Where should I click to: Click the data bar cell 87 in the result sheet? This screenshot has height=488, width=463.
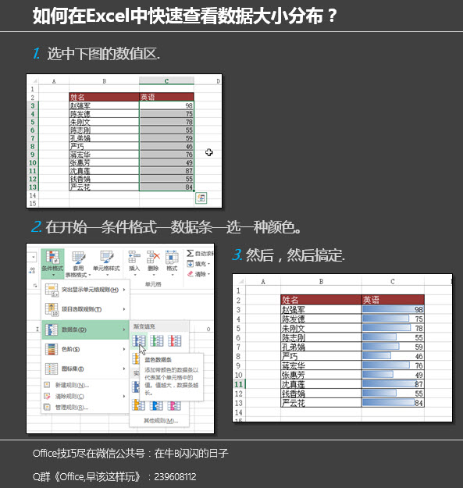[393, 384]
